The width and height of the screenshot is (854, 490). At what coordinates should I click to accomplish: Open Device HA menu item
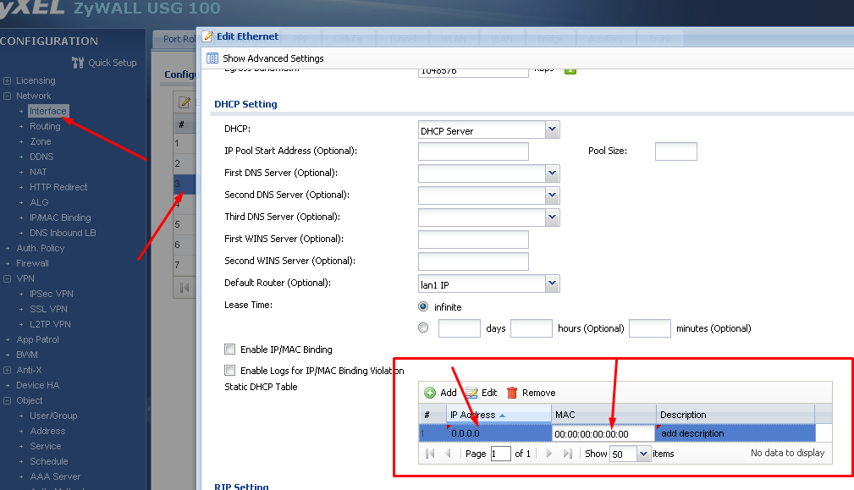pos(37,385)
